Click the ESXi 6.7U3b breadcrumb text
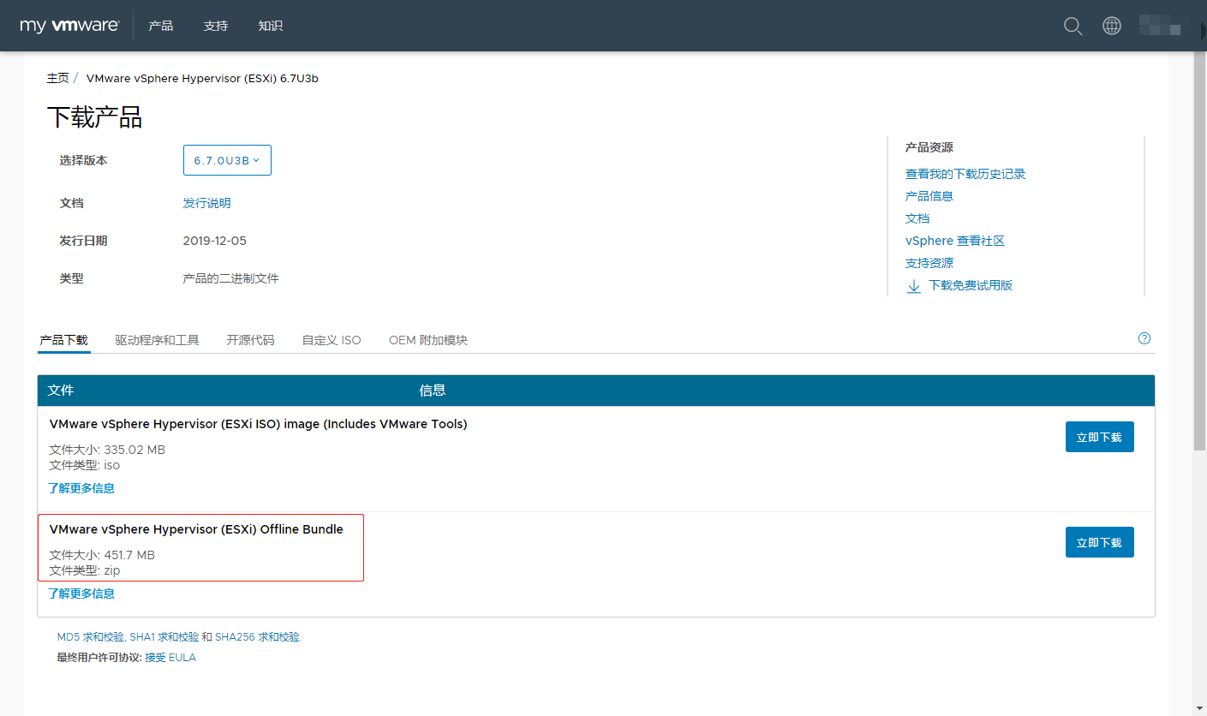The image size is (1207, 716). [x=202, y=78]
